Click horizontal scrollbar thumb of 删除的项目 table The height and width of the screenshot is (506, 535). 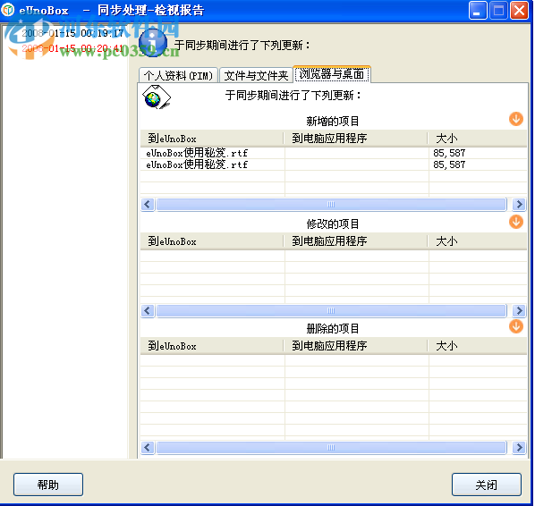click(x=331, y=447)
